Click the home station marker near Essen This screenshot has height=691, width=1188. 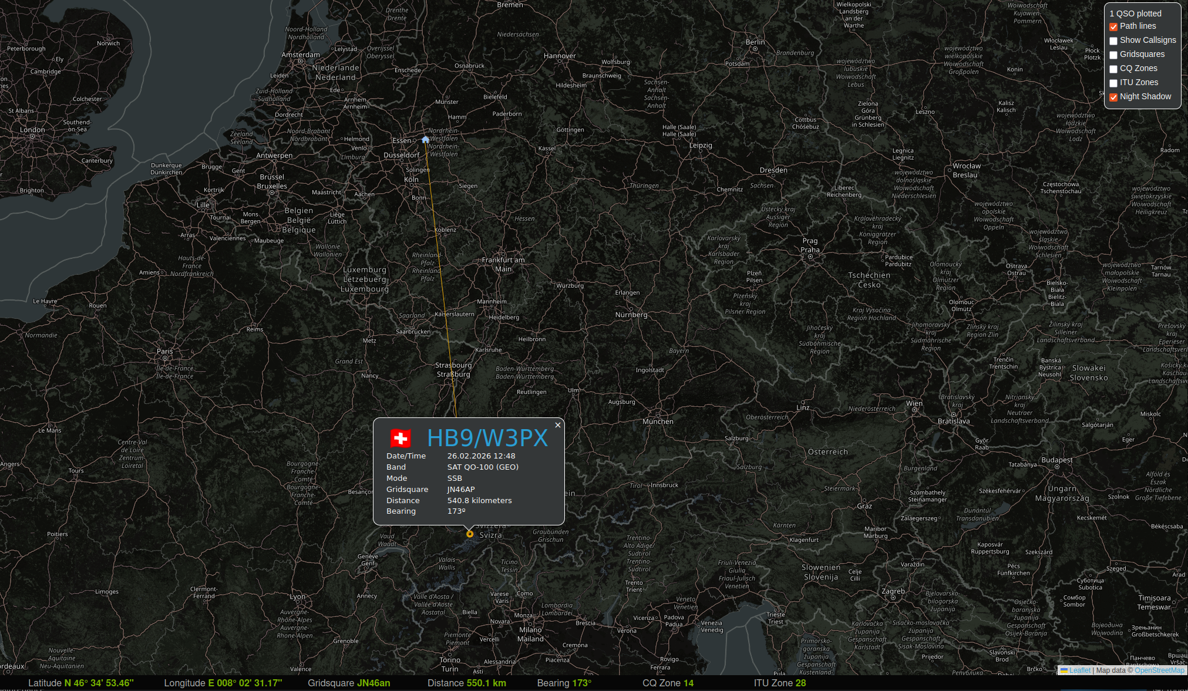(425, 140)
